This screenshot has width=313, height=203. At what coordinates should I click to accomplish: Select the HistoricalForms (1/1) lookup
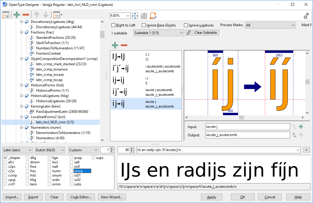tap(52, 90)
